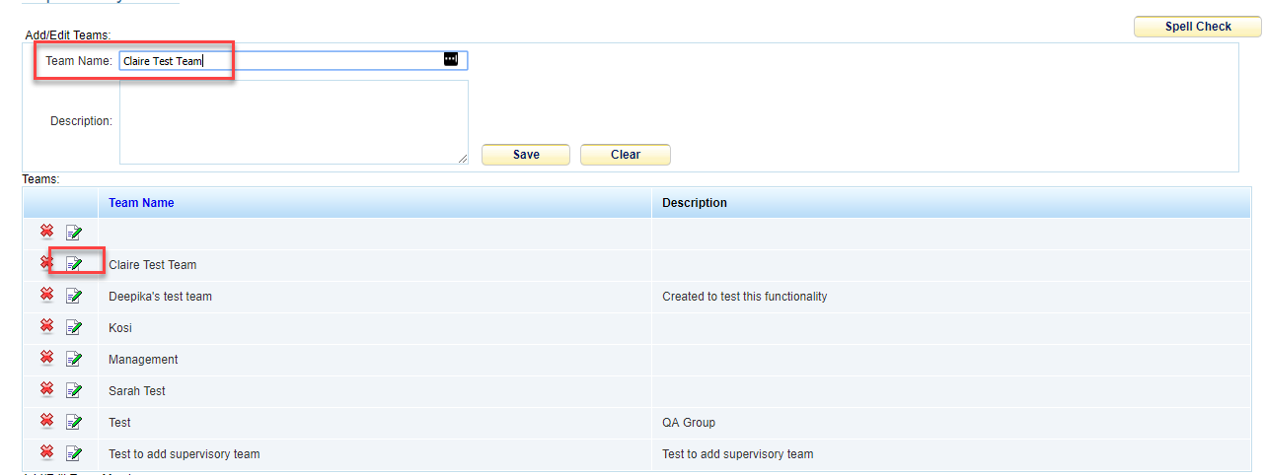Delete the 'Test to add supervisory team' row

(46, 452)
